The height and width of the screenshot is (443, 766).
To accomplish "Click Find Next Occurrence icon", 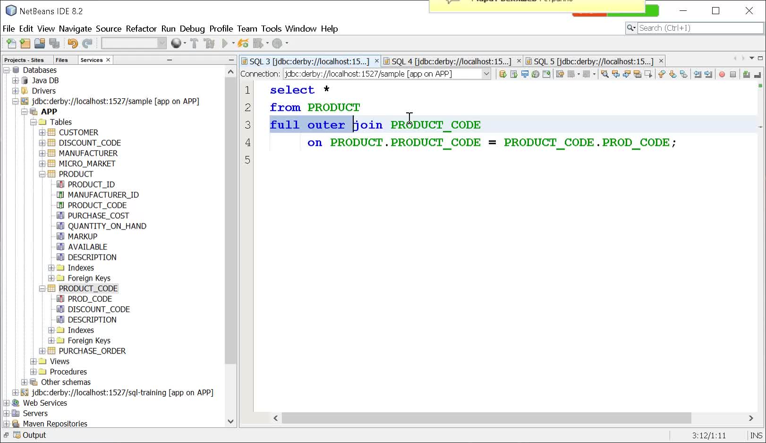I will click(627, 74).
